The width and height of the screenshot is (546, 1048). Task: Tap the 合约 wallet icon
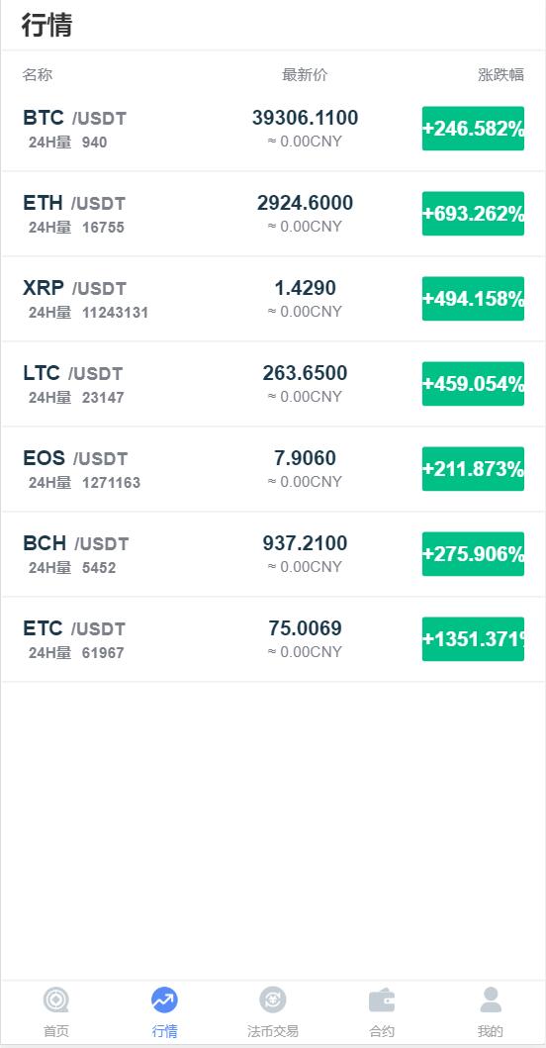(x=382, y=1000)
